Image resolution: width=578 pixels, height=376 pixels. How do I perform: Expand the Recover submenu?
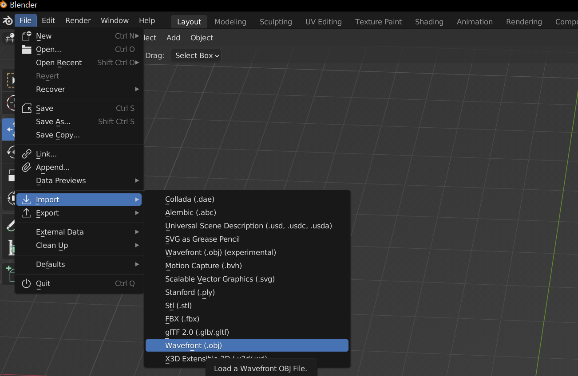point(79,89)
